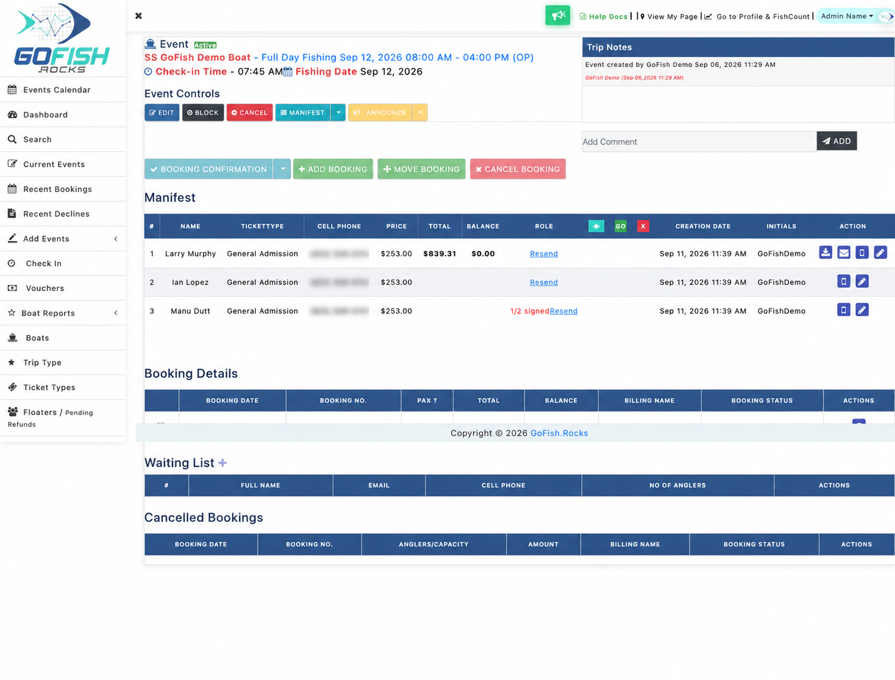Viewport: 895px width, 680px height.
Task: Open Ticket Types in the sidebar
Action: click(63, 387)
